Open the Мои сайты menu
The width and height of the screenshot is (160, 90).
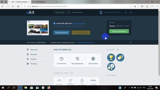click(60, 12)
